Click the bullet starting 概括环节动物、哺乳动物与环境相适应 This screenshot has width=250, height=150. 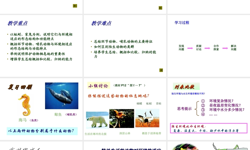point(41,46)
